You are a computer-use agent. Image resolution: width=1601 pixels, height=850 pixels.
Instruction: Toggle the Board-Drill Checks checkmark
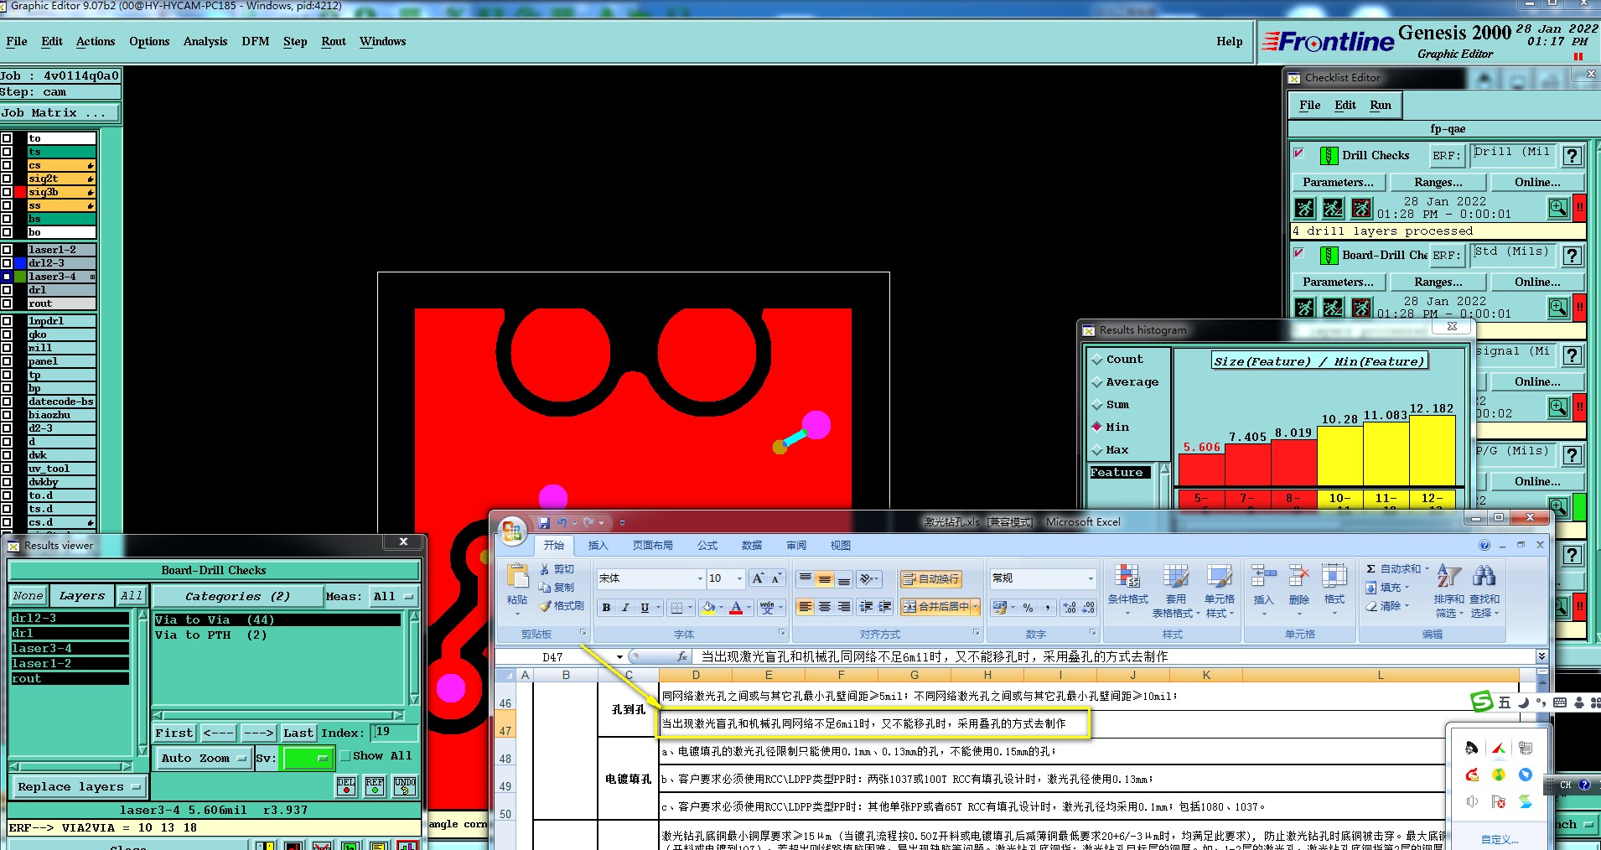tap(1299, 253)
